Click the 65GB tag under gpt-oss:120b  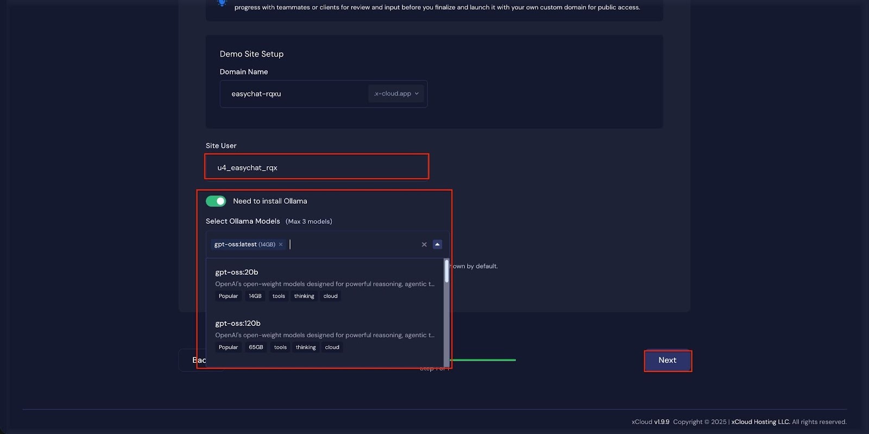(x=256, y=347)
